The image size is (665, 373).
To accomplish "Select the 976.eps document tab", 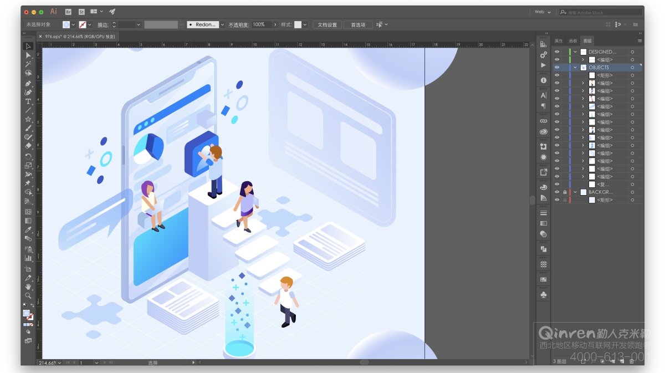I will click(x=80, y=37).
